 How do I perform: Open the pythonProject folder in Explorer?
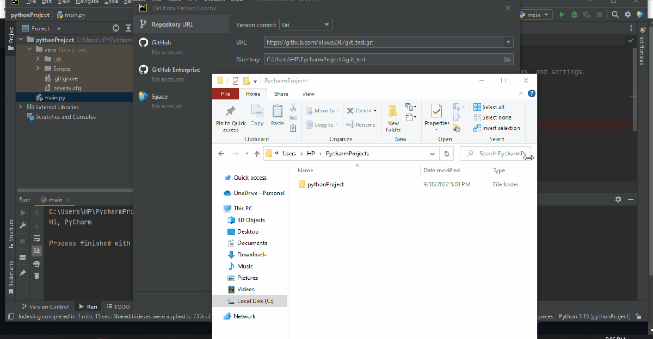point(325,185)
